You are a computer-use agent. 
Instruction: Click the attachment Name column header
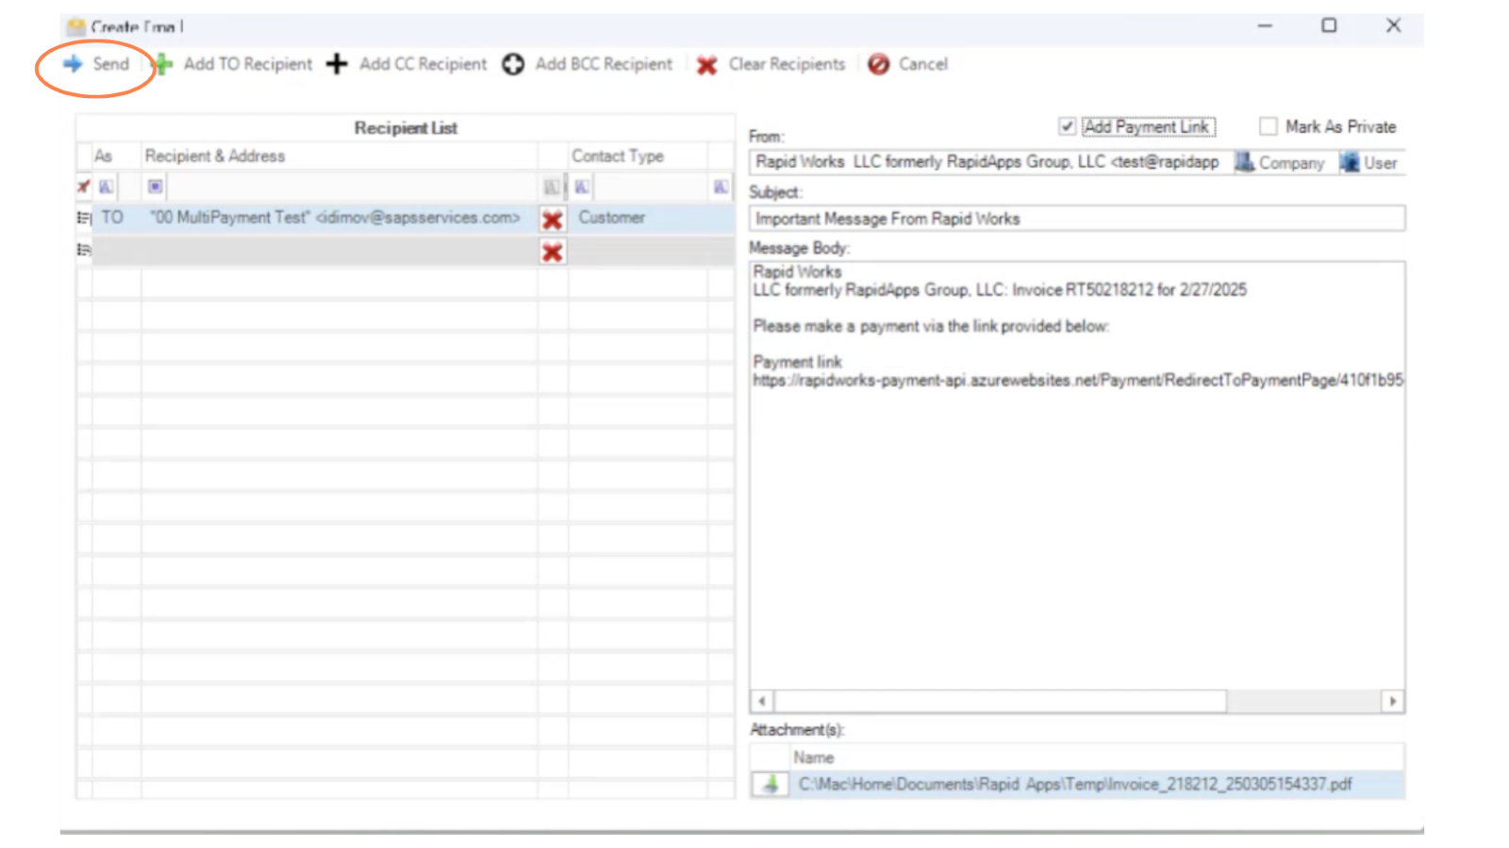coord(1096,758)
